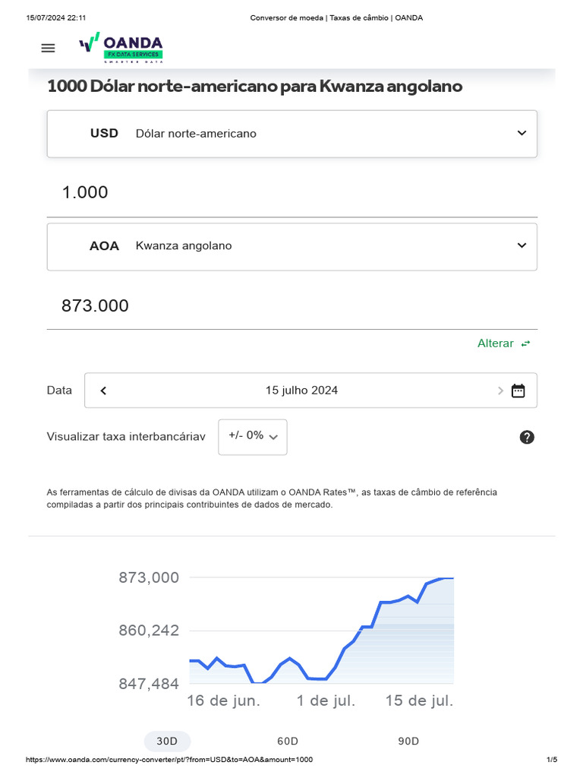This screenshot has width=583, height=778.
Task: Open the calendar date picker icon
Action: [518, 391]
